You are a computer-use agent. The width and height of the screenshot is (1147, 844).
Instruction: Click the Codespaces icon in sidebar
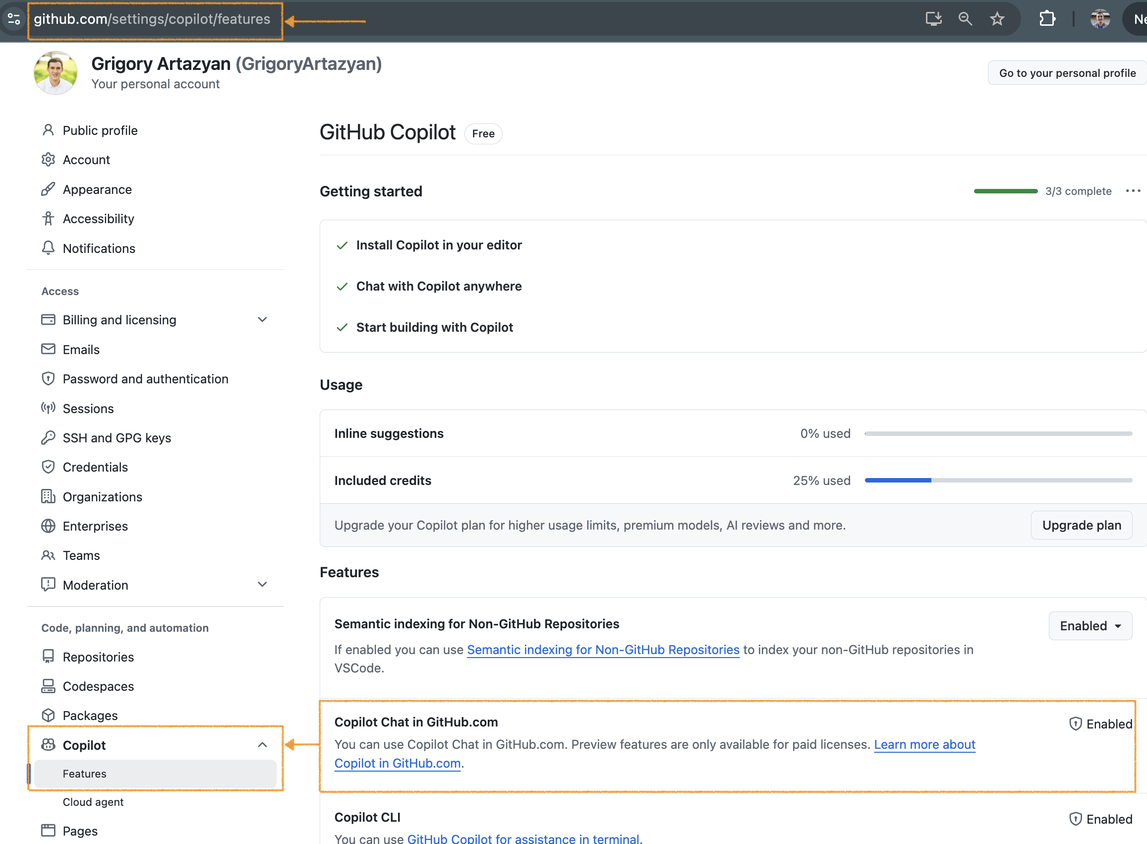coord(48,686)
